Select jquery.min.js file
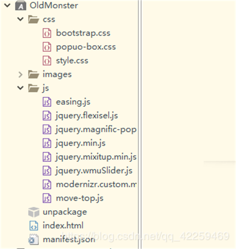This screenshot has width=236, height=249. pos(80,143)
